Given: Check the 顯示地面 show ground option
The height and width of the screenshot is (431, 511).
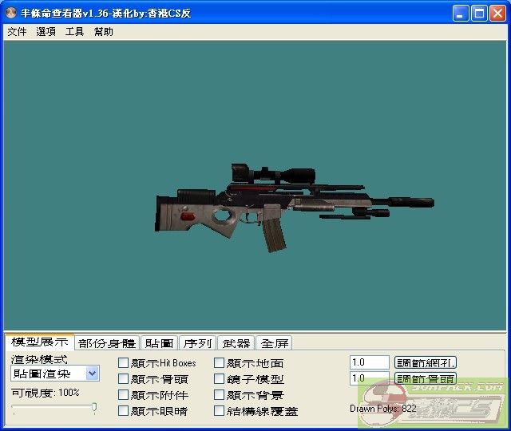Looking at the screenshot, I should [219, 363].
